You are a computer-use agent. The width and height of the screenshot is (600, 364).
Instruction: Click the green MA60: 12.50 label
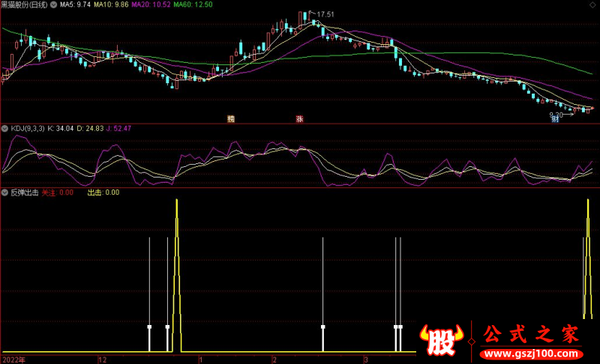[193, 4]
